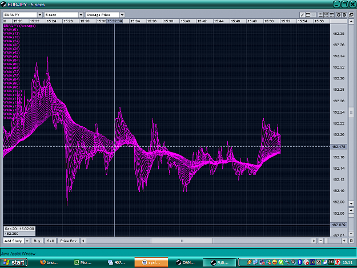Grab the horizontal time scrollbar thumb

[182, 241]
